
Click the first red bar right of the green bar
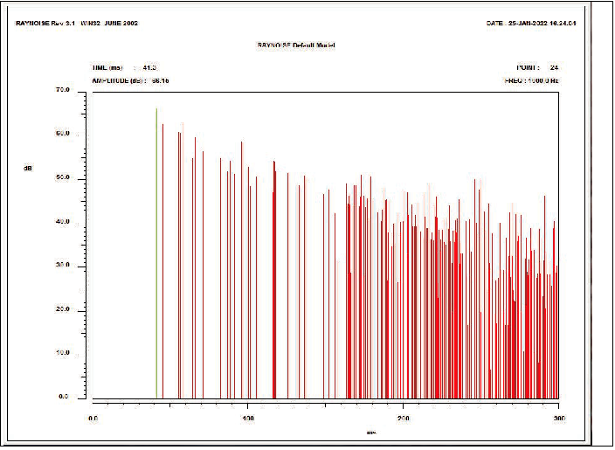coord(162,262)
